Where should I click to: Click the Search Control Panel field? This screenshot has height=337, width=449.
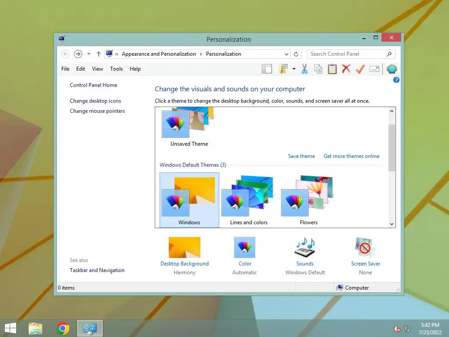pyautogui.click(x=351, y=54)
